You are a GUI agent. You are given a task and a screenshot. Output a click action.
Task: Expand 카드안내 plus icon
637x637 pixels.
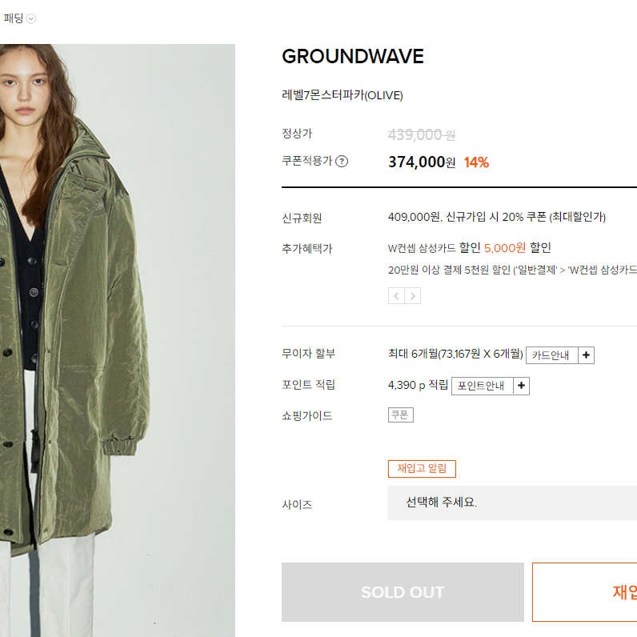point(586,355)
